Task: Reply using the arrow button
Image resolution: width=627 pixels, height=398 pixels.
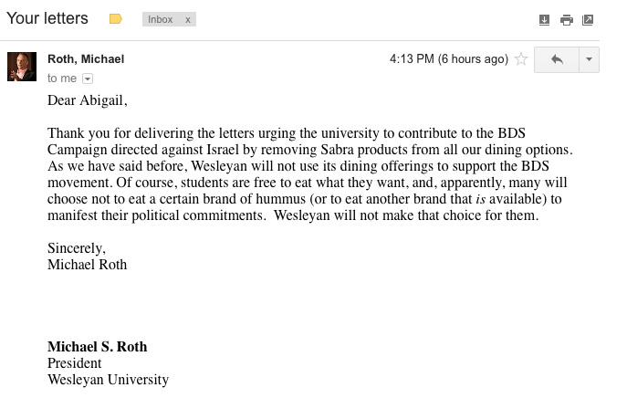Action: coord(557,59)
